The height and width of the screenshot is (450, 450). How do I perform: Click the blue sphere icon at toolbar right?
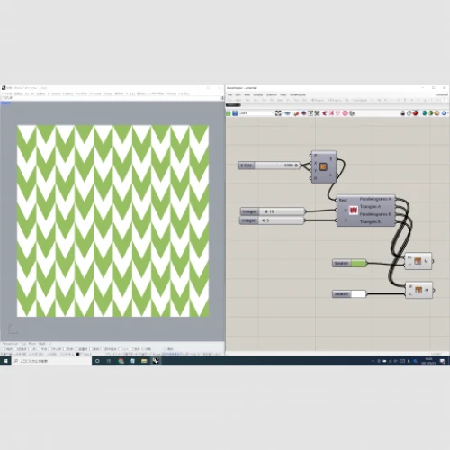click(x=444, y=113)
